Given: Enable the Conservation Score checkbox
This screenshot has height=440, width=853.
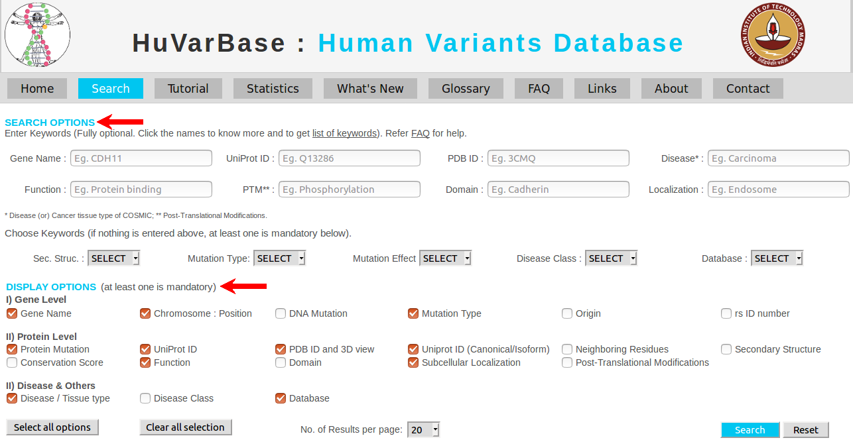Looking at the screenshot, I should coord(12,362).
